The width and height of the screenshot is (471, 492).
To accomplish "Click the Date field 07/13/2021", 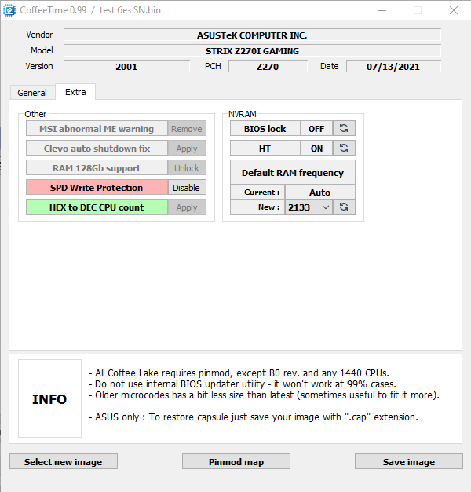I will click(x=393, y=66).
